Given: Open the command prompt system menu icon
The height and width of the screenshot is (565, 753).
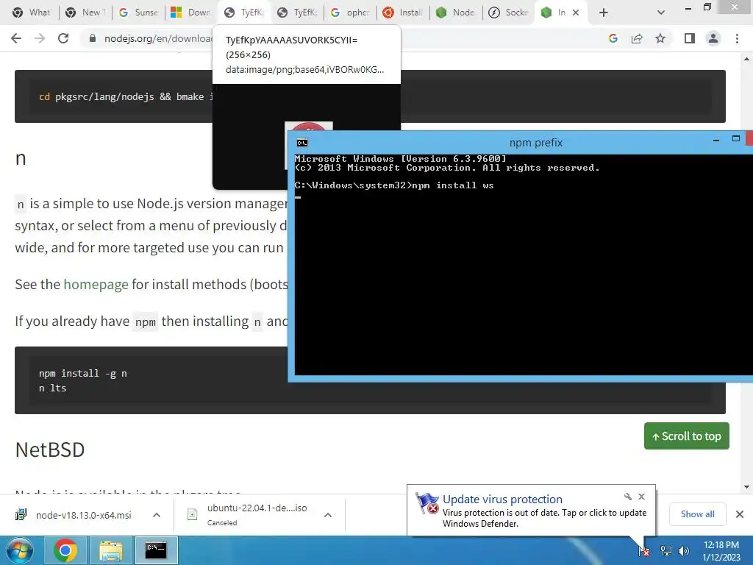Looking at the screenshot, I should tap(302, 143).
